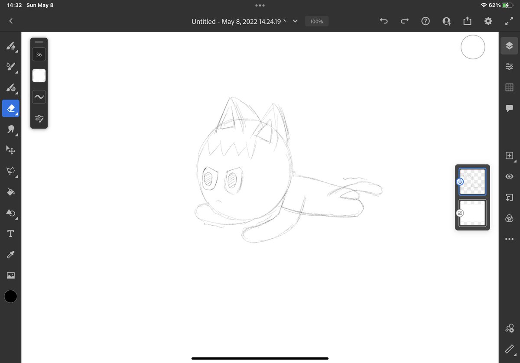
Task: Add a new layer
Action: (509, 155)
